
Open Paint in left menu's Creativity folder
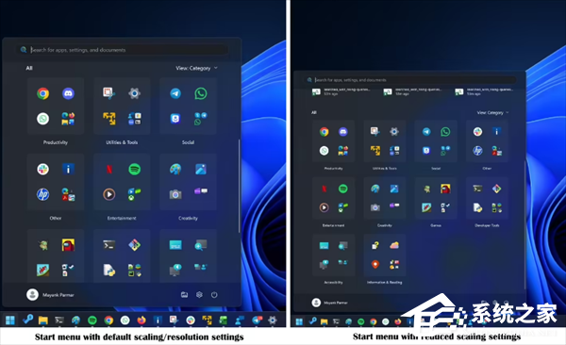click(x=175, y=169)
